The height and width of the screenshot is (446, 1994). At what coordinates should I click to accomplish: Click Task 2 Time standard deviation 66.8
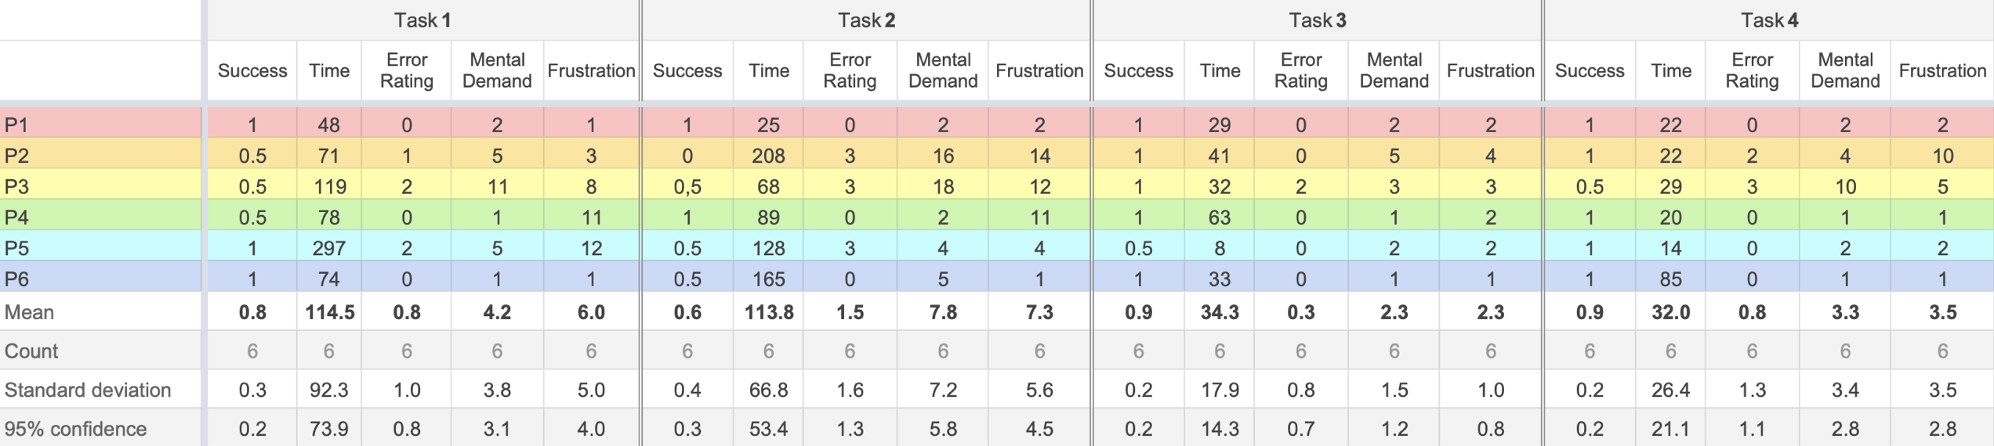[x=768, y=390]
